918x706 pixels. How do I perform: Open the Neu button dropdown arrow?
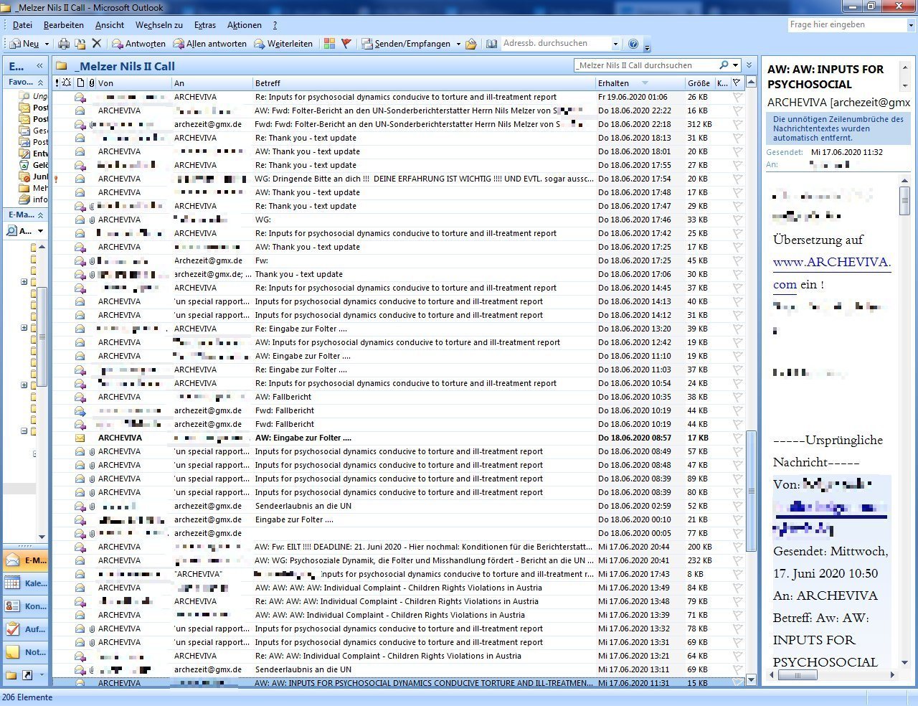coord(47,44)
